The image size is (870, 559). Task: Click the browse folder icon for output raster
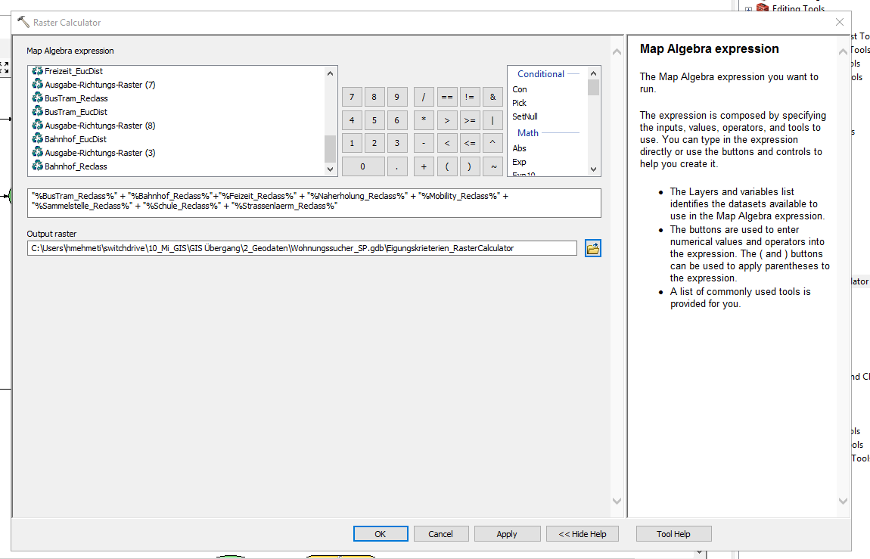click(x=592, y=248)
